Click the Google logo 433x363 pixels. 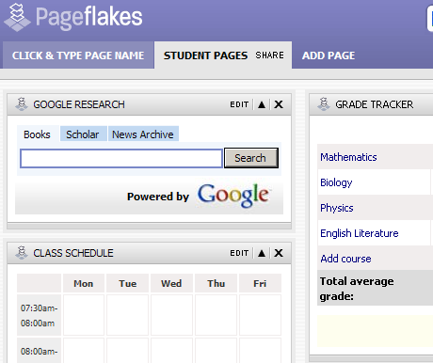click(x=233, y=196)
